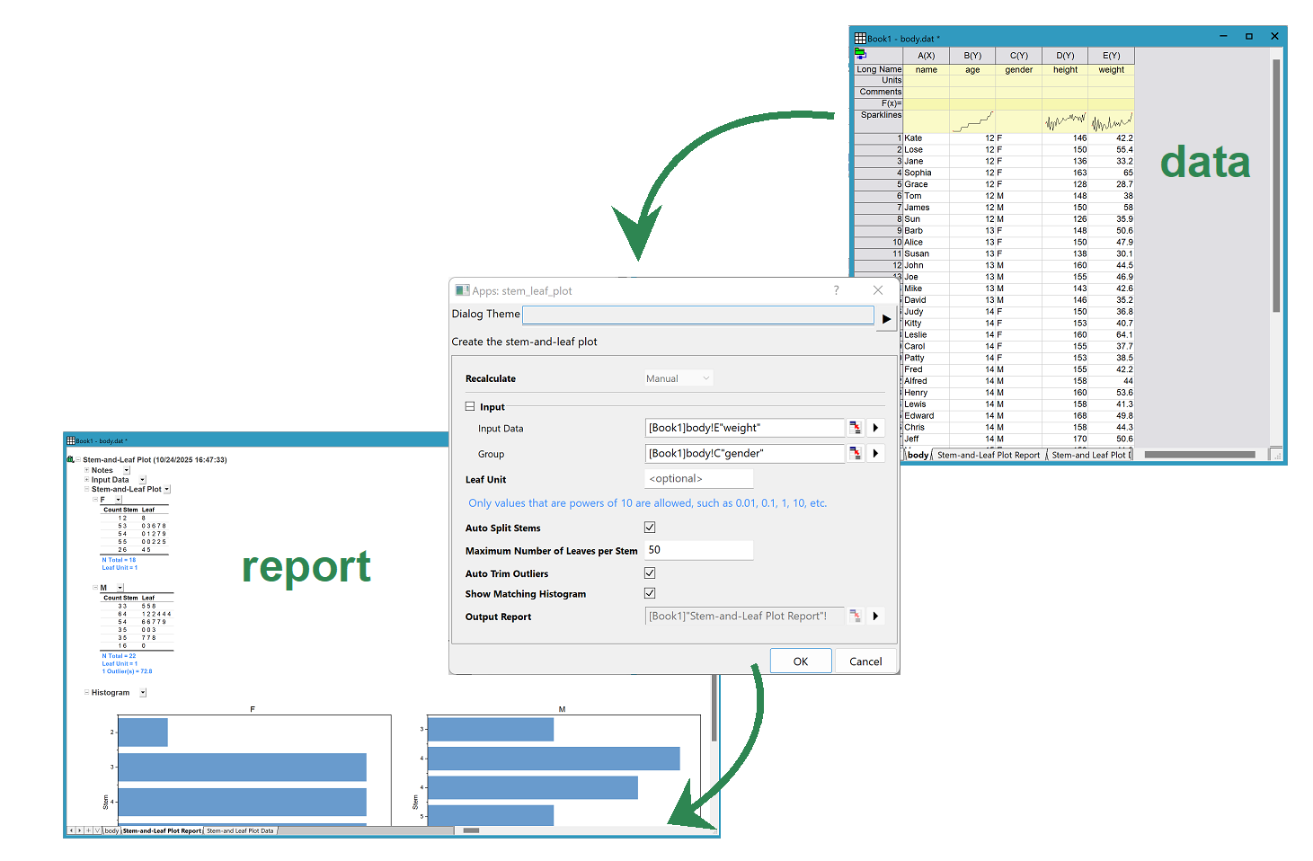Select the body sheet tab in data window
The width and height of the screenshot is (1313, 861).
(918, 455)
